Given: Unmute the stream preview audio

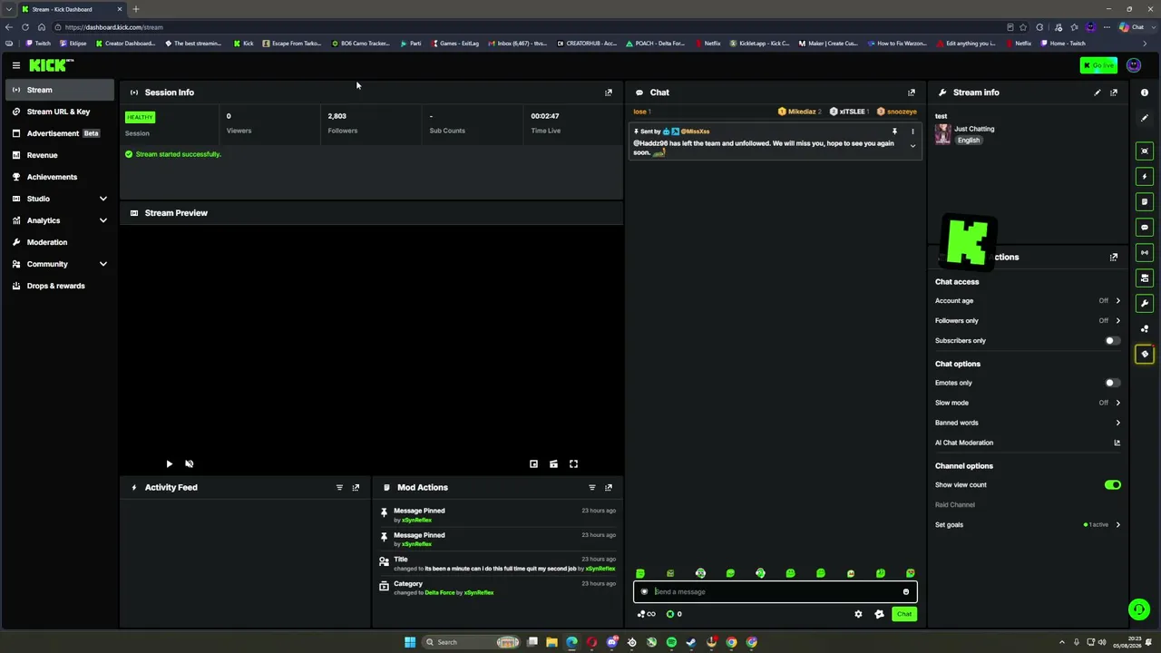Looking at the screenshot, I should tap(189, 464).
